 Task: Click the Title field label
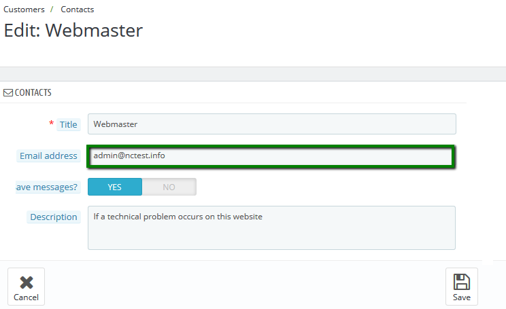(68, 124)
